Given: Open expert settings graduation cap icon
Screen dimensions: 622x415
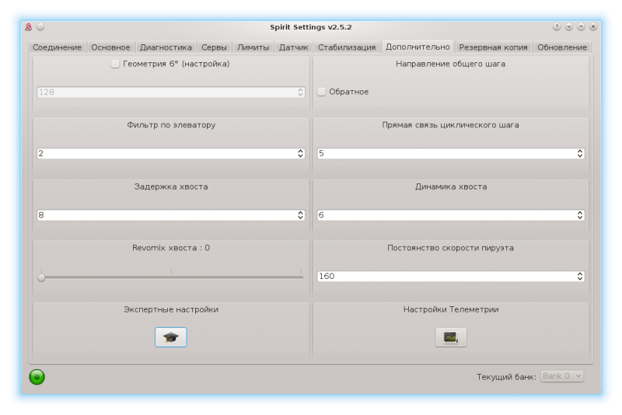Looking at the screenshot, I should (x=170, y=337).
